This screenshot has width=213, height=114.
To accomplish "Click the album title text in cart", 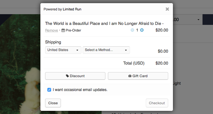I will click(x=104, y=23).
